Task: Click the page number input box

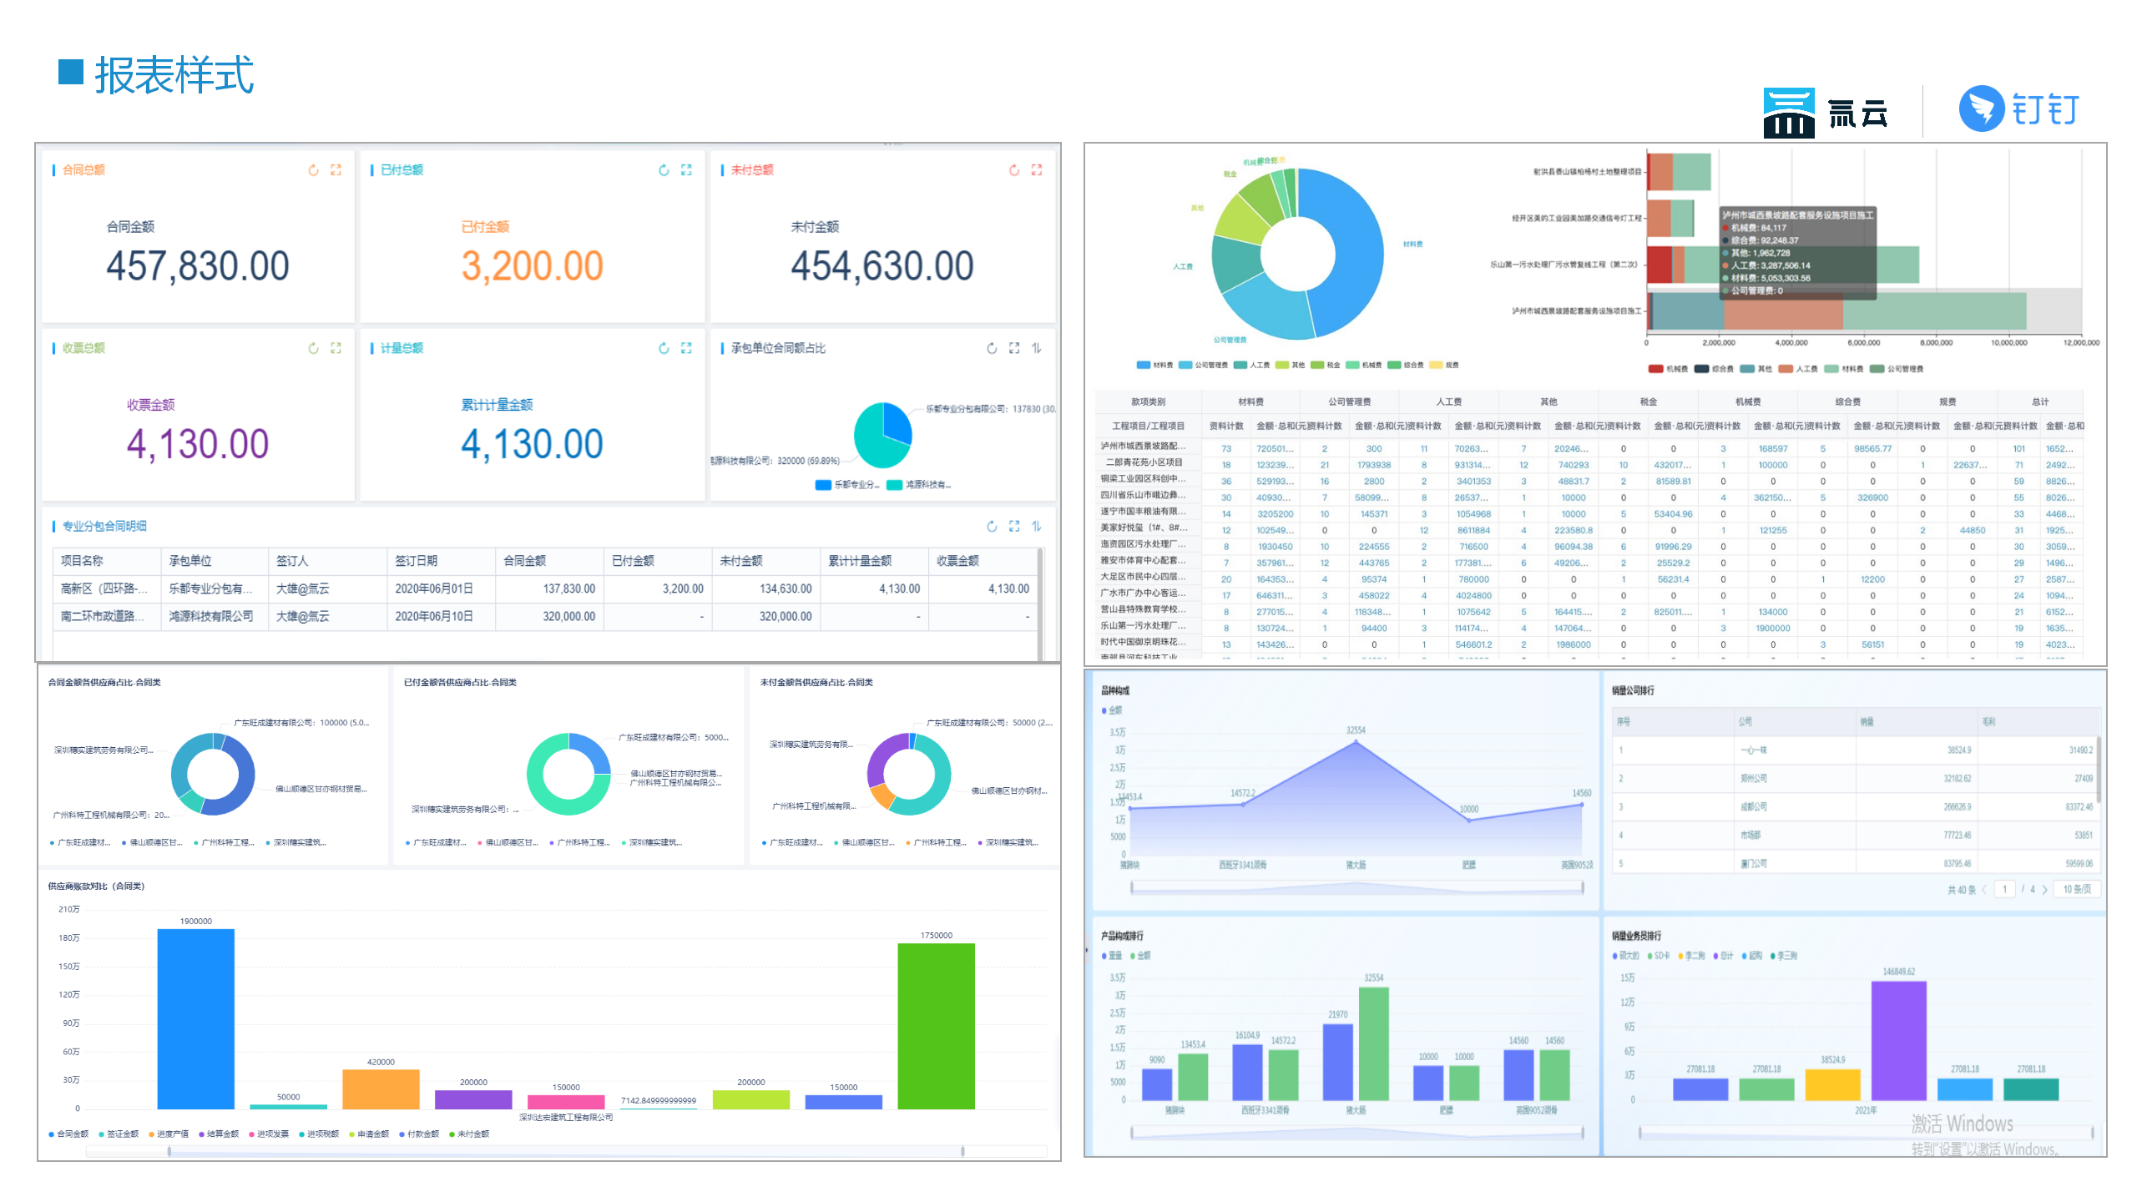Action: [2005, 890]
